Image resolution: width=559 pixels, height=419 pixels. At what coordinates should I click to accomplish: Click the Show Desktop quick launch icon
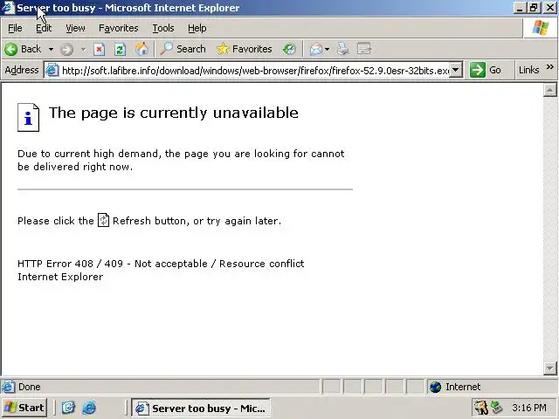coord(68,408)
